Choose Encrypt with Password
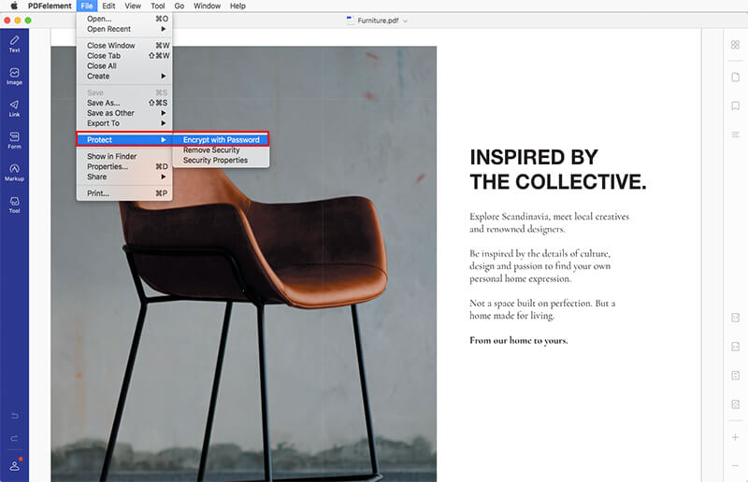This screenshot has width=748, height=482. pyautogui.click(x=221, y=140)
